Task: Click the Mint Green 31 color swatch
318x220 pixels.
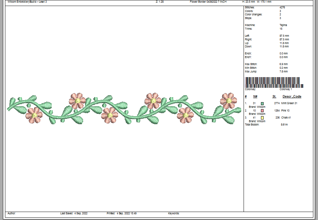Action: 263,103
